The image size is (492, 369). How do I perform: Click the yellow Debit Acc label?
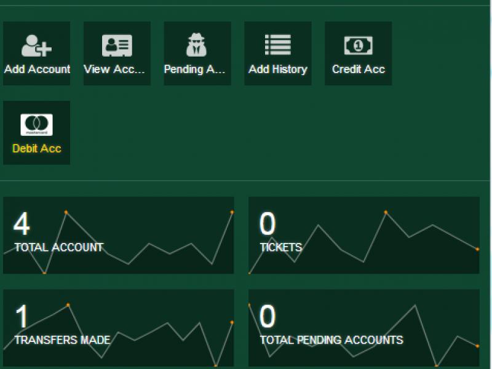click(x=37, y=148)
